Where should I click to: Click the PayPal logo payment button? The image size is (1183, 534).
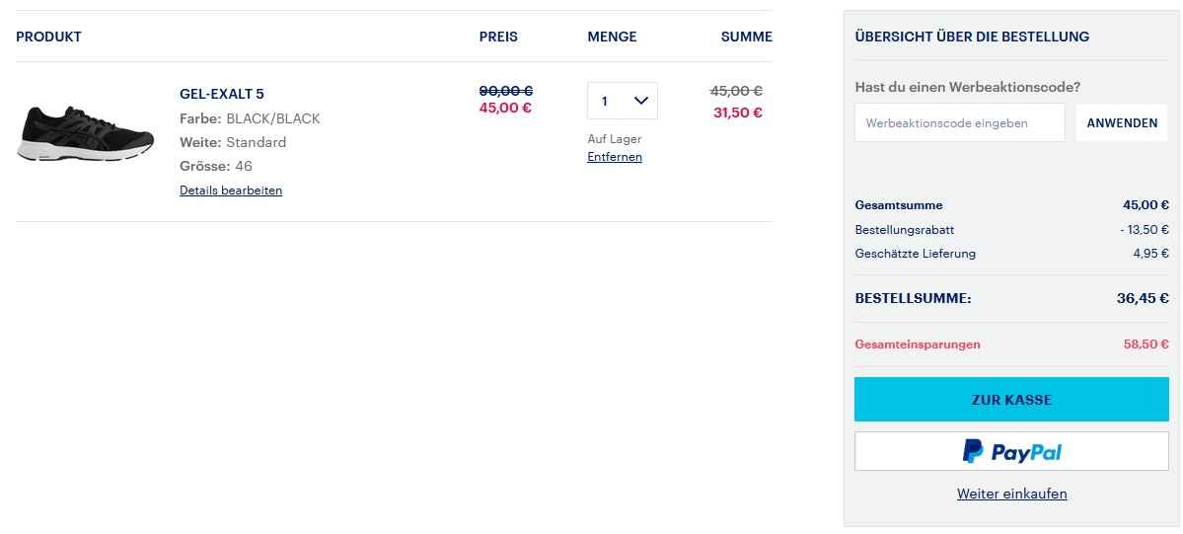tap(1011, 451)
